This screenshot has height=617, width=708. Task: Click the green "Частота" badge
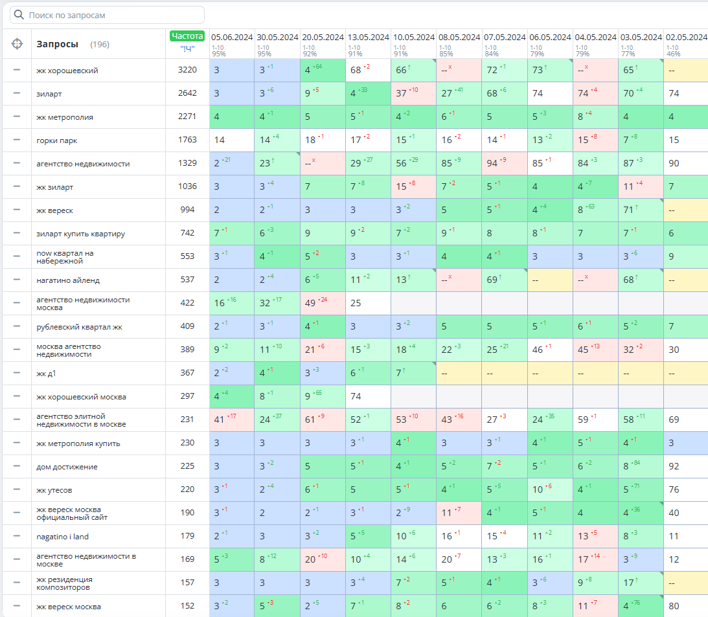coord(187,36)
